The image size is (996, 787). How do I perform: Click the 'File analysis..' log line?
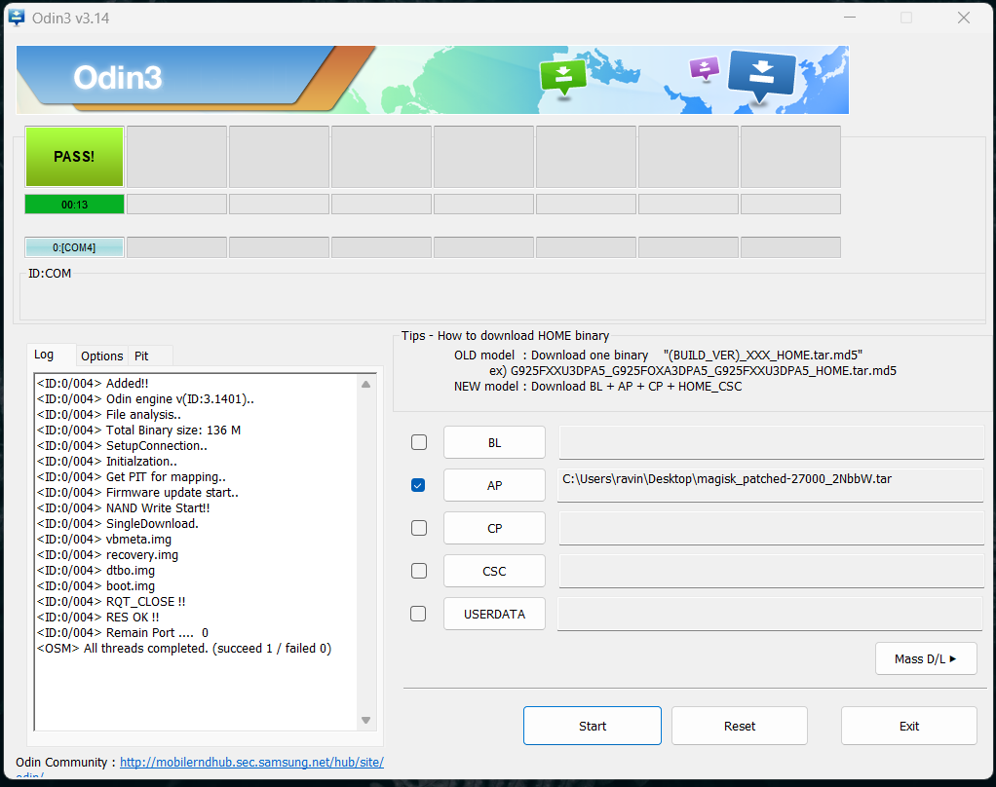point(109,415)
